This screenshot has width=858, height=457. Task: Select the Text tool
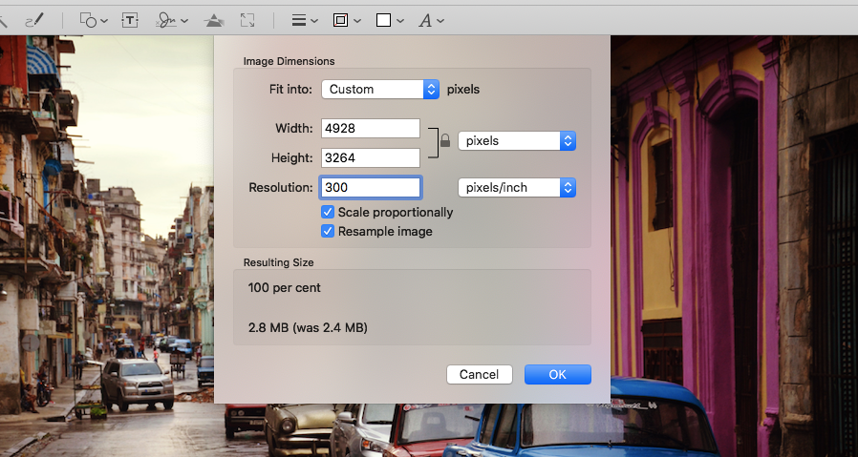coord(130,19)
